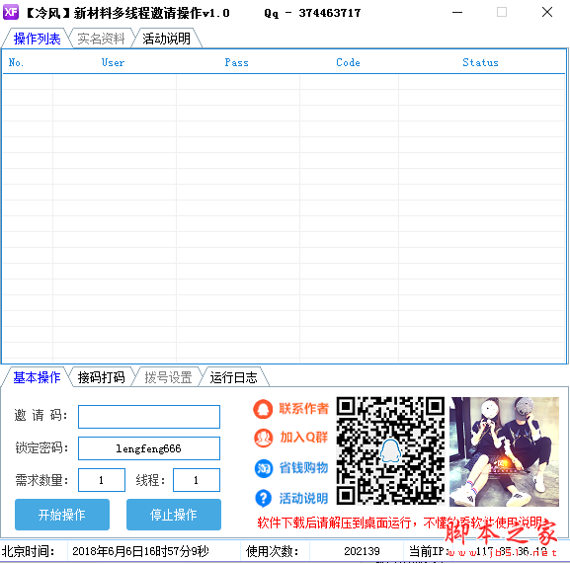Open the 省钱购物 link
570x564 pixels.
[303, 468]
